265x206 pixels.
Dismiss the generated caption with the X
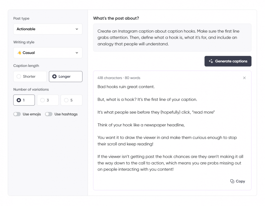244,78
